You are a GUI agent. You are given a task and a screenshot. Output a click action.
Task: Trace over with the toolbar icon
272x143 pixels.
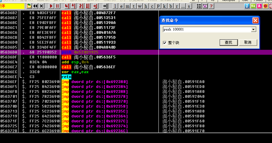pyautogui.click(x=88, y=6)
